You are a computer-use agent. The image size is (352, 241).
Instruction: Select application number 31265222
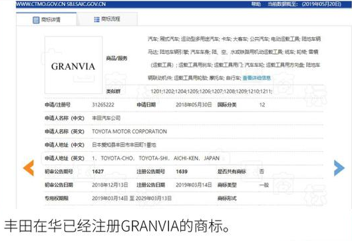click(103, 105)
